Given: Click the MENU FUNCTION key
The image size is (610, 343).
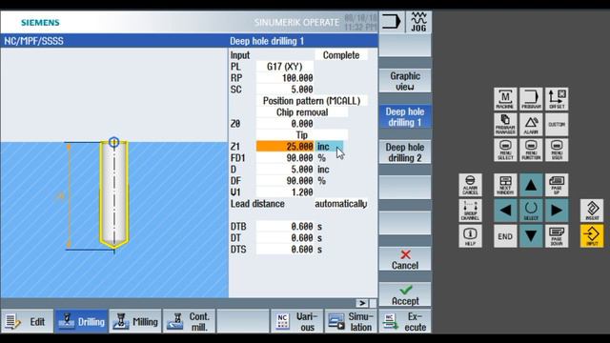Looking at the screenshot, I should pyautogui.click(x=531, y=150).
